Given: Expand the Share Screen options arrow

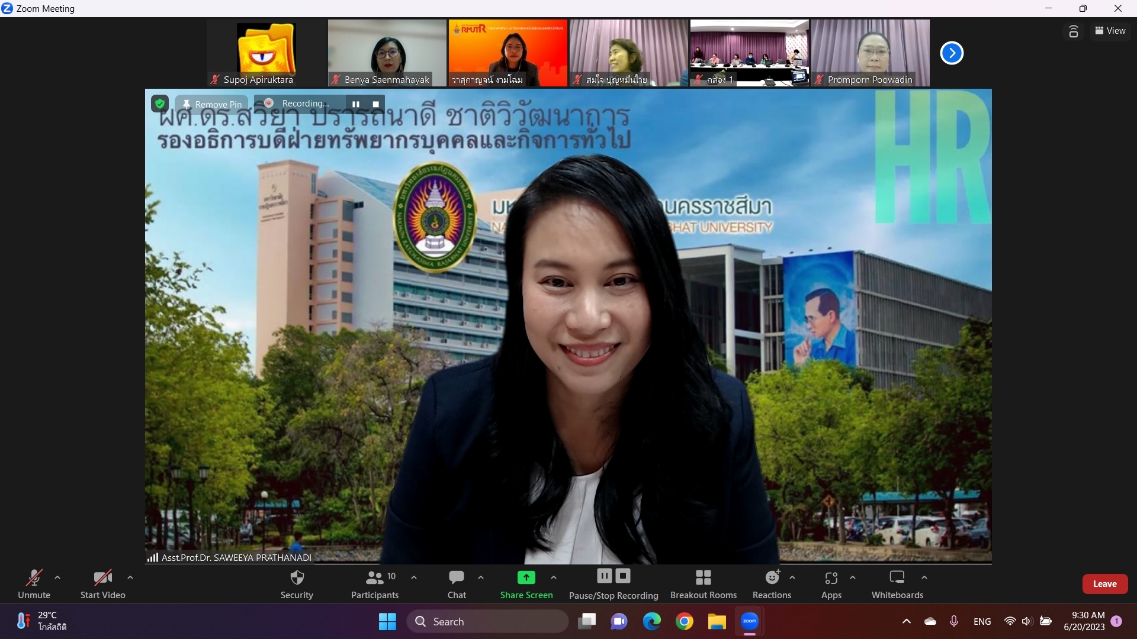Looking at the screenshot, I should point(554,577).
